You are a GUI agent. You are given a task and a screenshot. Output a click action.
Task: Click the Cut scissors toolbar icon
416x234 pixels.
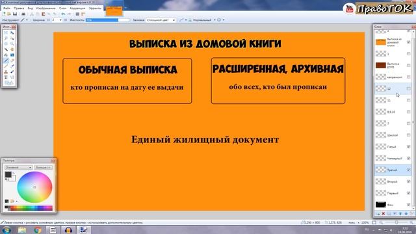click(x=32, y=14)
